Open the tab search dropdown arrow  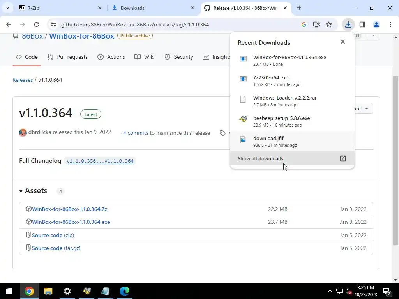[8, 8]
